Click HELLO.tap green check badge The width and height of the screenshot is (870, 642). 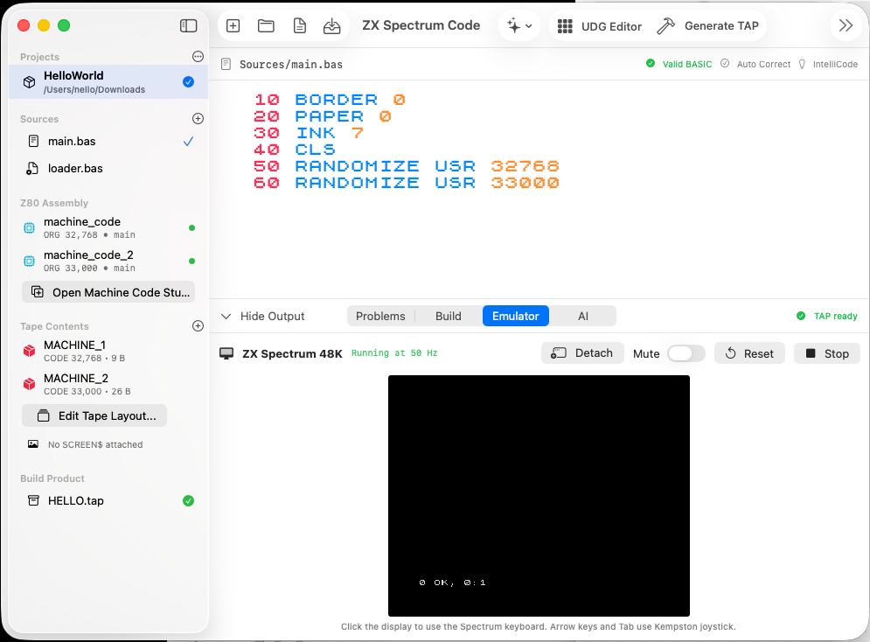(x=189, y=501)
